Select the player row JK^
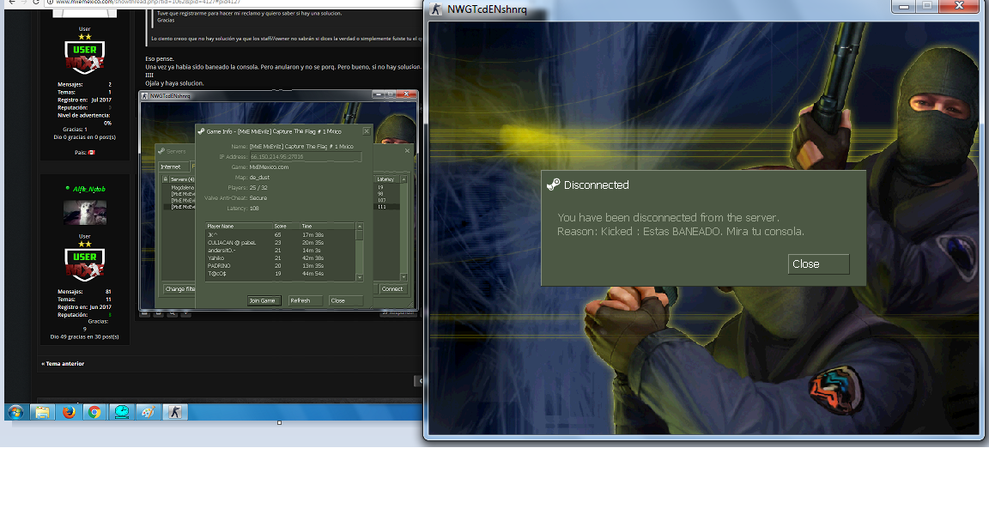Screen dimensions: 989x527 point(280,234)
